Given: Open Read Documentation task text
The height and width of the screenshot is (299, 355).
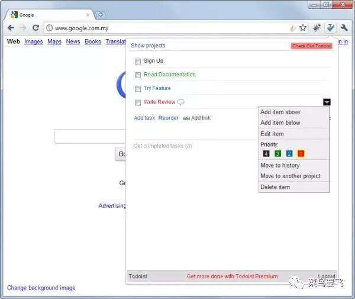Looking at the screenshot, I should click(170, 74).
